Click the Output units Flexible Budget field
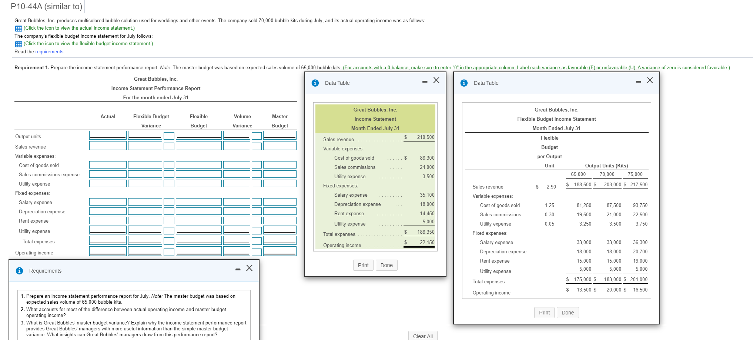This screenshot has height=340, width=753. point(199,135)
